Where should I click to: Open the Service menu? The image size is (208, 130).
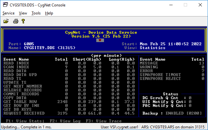(8, 13)
